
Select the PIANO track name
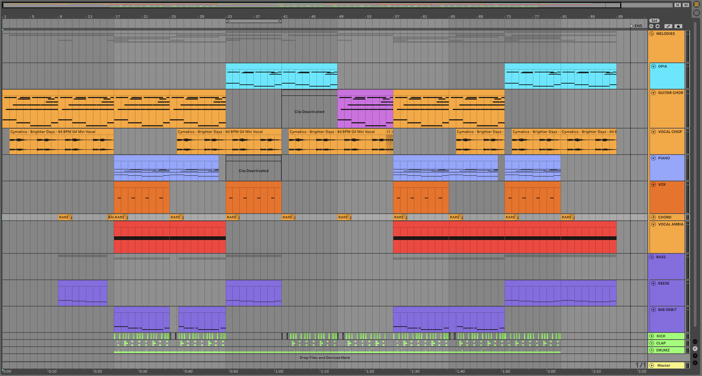click(x=664, y=158)
